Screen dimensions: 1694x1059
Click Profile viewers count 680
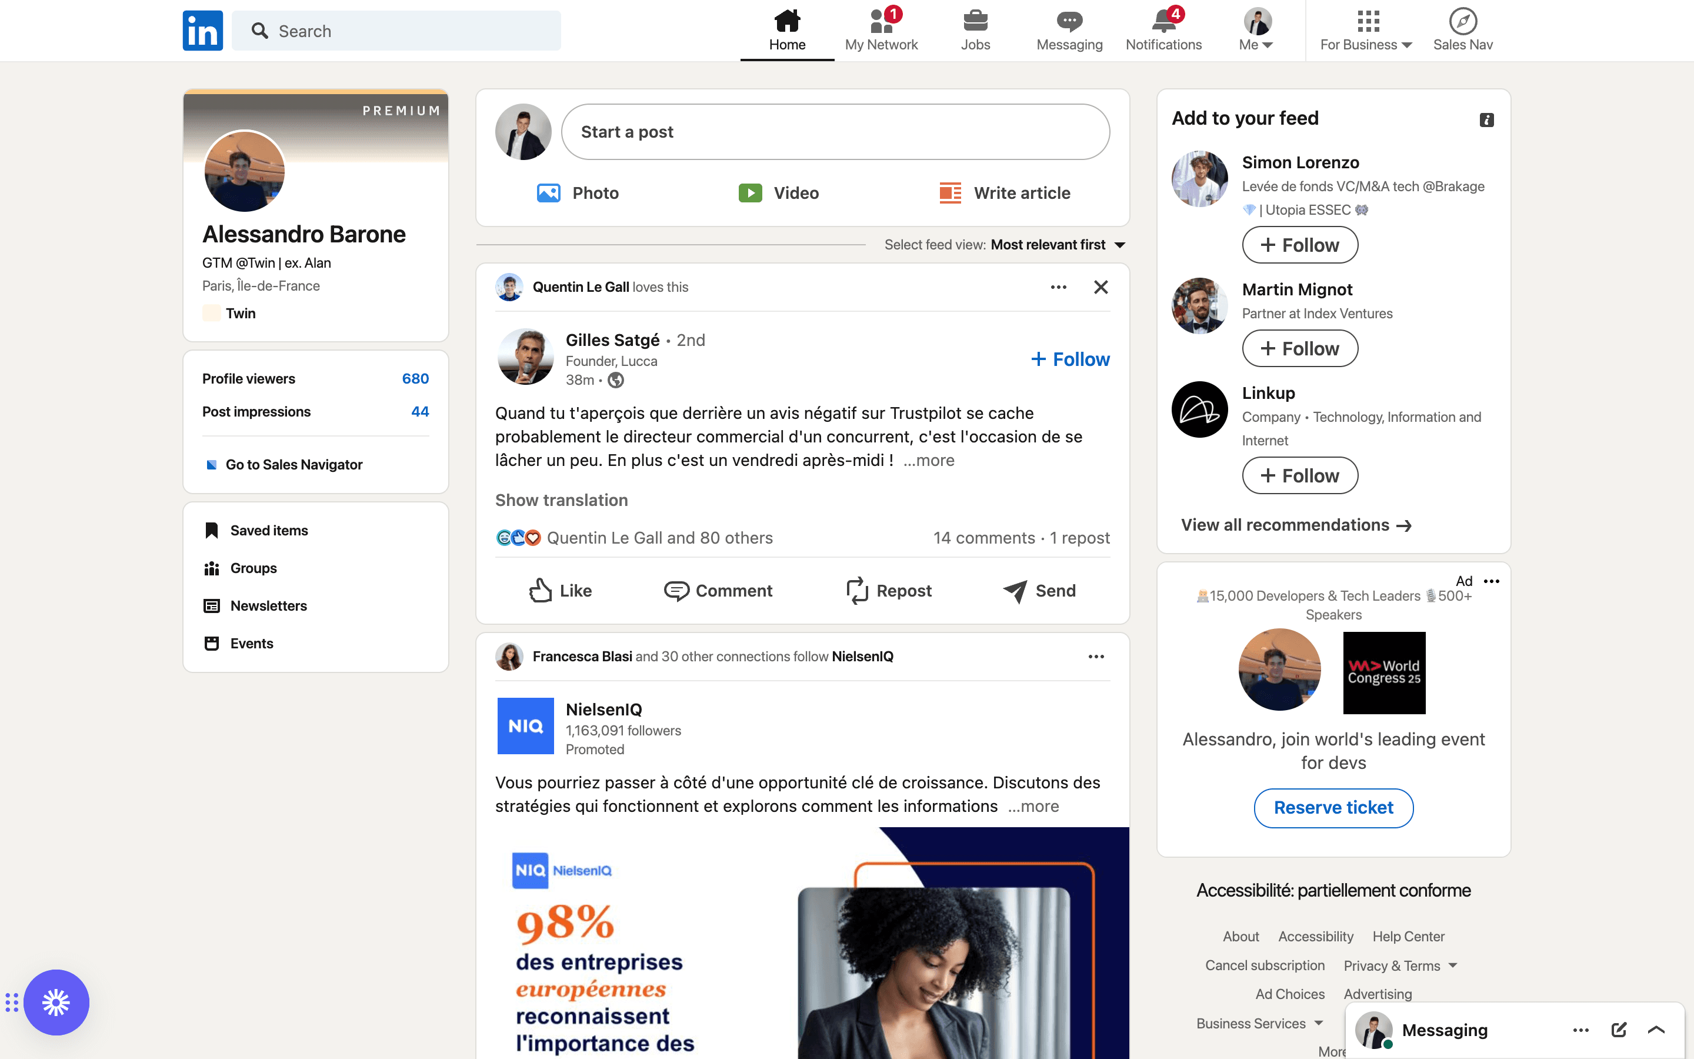[415, 378]
